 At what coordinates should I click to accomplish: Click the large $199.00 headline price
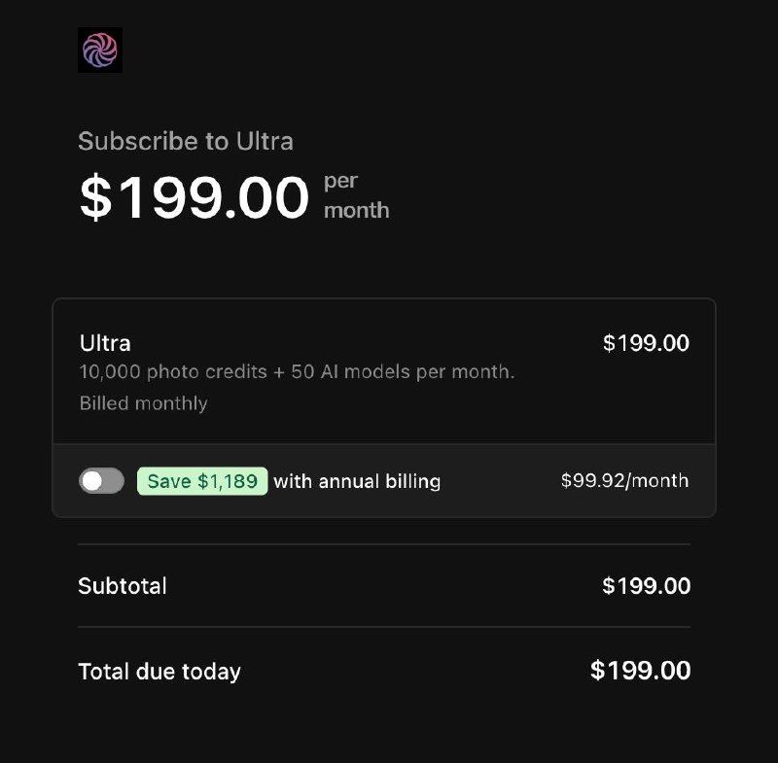194,197
